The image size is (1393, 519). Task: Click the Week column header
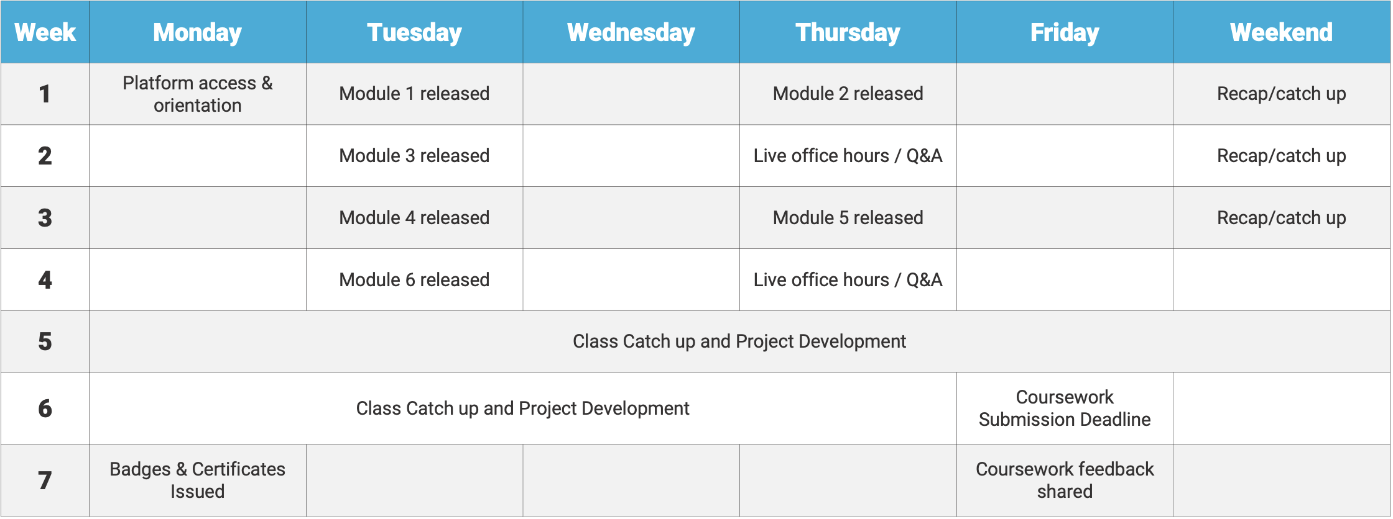[45, 32]
